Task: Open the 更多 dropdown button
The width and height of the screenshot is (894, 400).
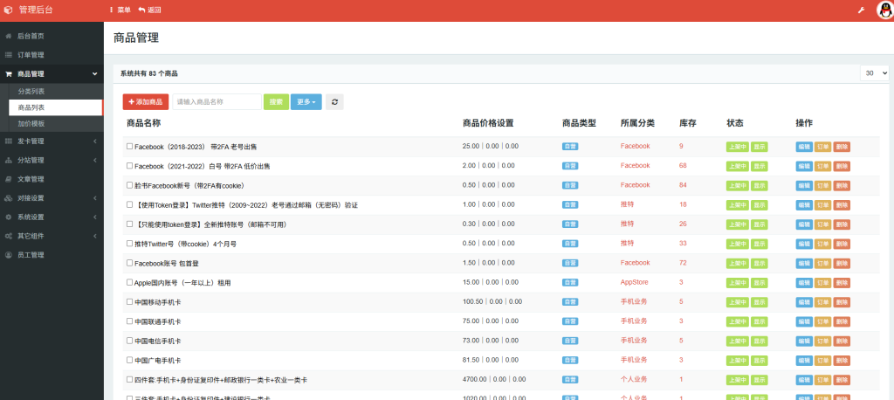Action: pos(306,101)
